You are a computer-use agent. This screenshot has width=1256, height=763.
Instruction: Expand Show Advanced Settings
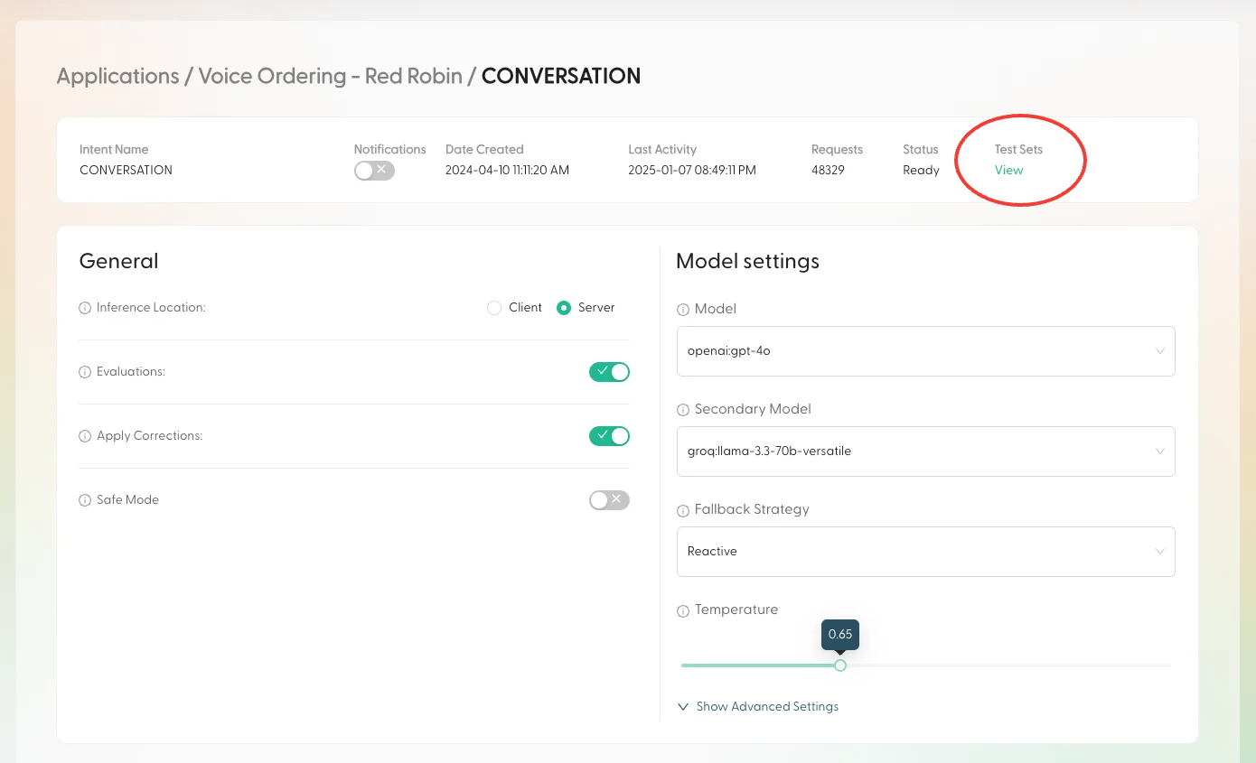point(758,706)
